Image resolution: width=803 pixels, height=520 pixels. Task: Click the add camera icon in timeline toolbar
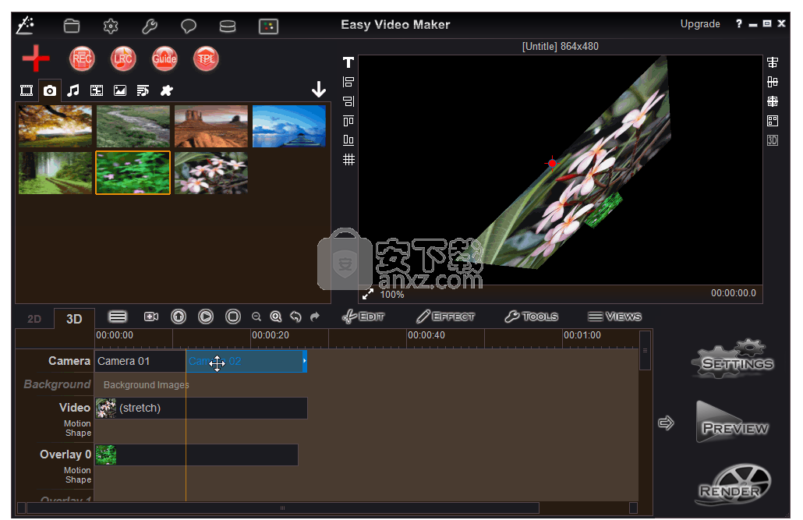(x=151, y=317)
